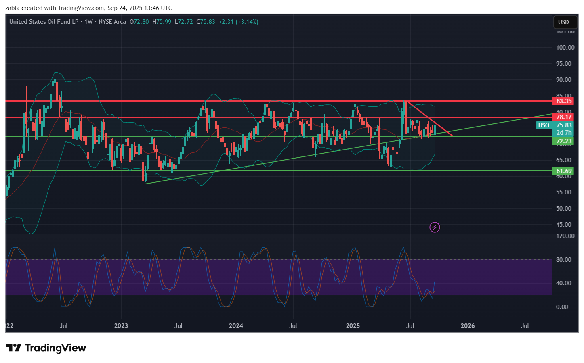Viewport: 584px width, 363px height.
Task: Click the 100.00 mark on price scale
Action: coord(565,48)
